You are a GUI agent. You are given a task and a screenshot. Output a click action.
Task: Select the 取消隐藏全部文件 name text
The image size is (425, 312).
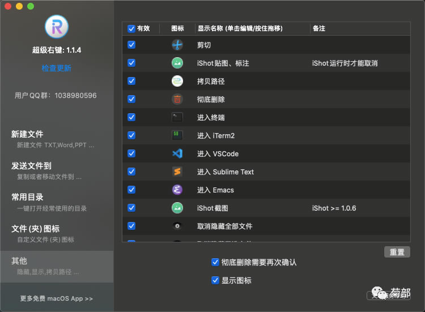(x=225, y=226)
